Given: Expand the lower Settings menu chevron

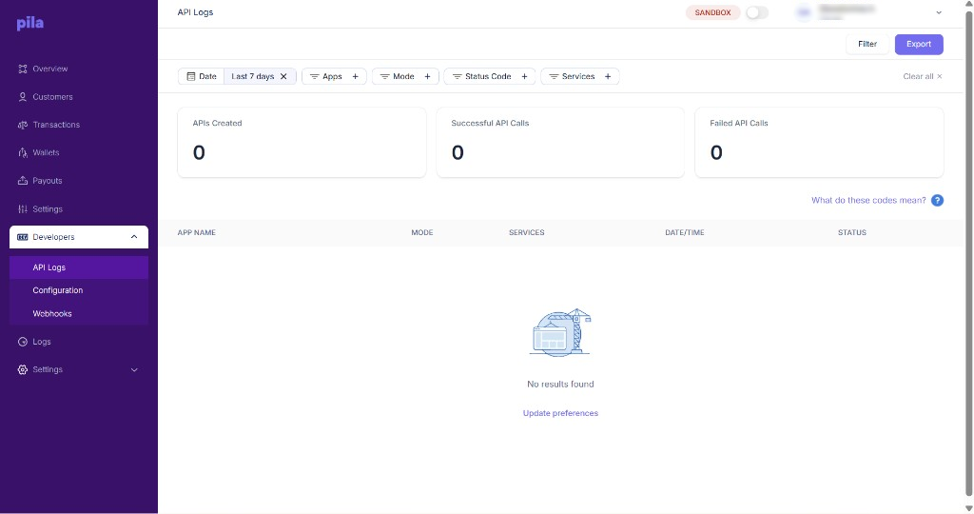Looking at the screenshot, I should pos(134,370).
